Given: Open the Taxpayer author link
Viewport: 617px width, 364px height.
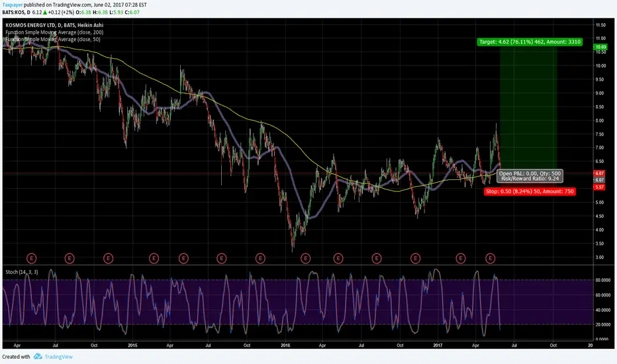Looking at the screenshot, I should (x=12, y=5).
